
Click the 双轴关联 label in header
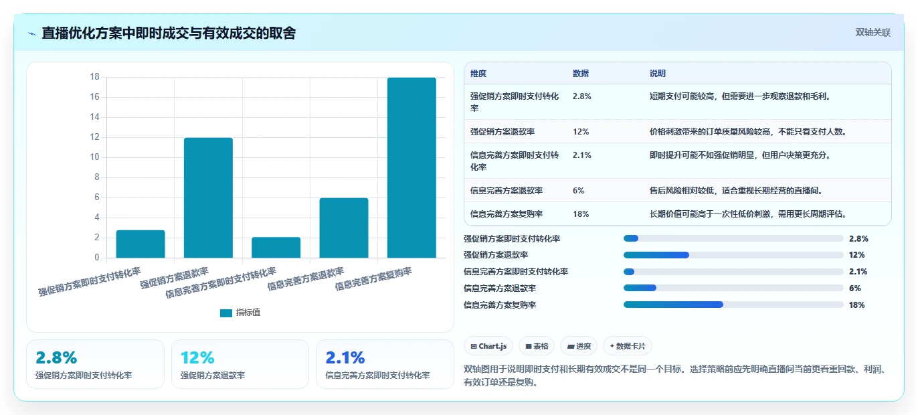pyautogui.click(x=873, y=32)
